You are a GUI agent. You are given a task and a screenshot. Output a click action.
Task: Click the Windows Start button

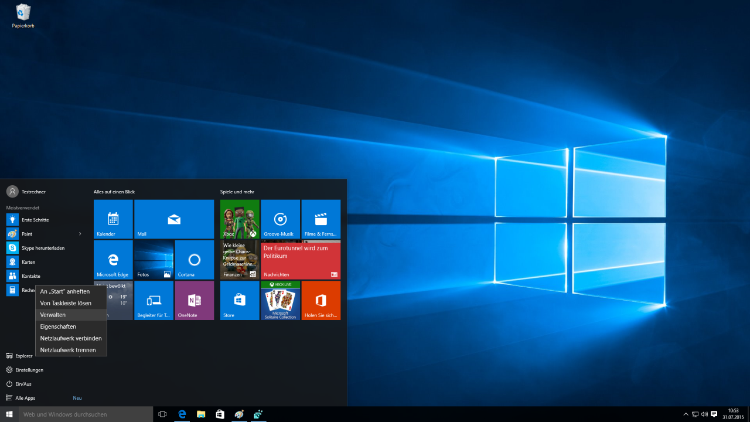(9, 414)
